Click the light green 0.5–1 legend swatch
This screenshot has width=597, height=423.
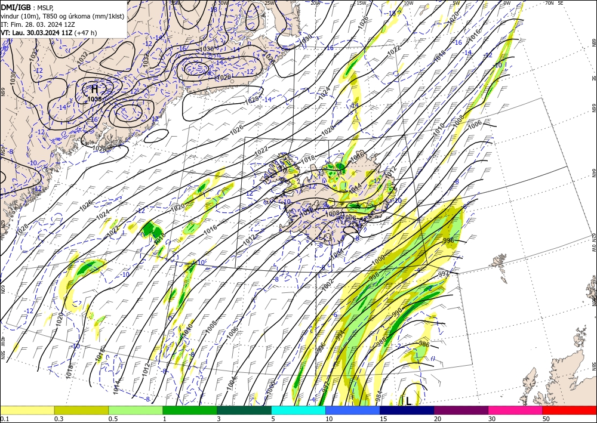(x=136, y=410)
